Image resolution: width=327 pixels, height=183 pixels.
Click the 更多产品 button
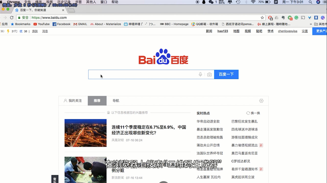pyautogui.click(x=320, y=31)
